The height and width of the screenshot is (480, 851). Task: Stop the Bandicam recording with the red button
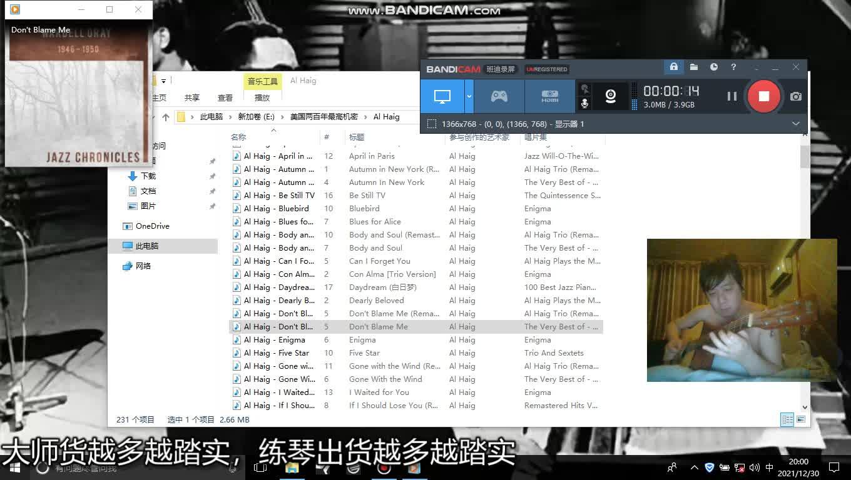(763, 96)
